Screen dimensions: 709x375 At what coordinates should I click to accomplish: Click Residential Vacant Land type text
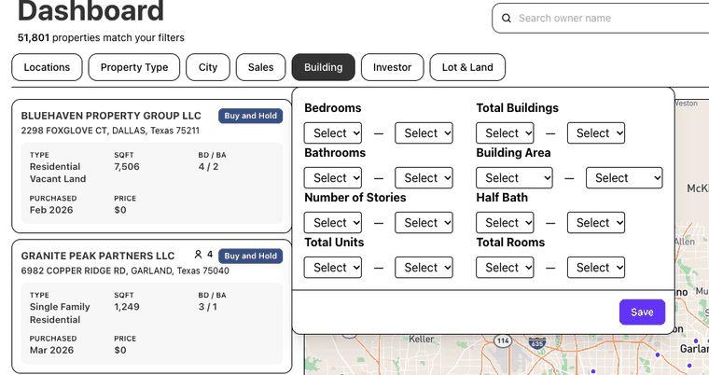(x=58, y=173)
